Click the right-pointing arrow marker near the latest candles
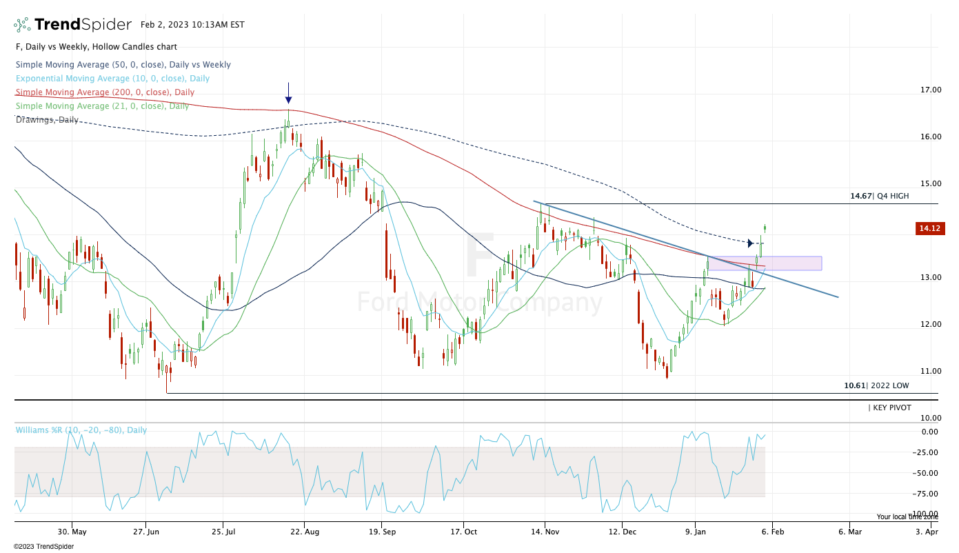Screen dimensions: 959x553 (750, 243)
